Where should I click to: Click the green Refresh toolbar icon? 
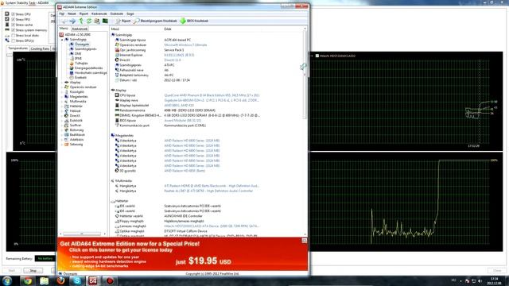point(88,21)
